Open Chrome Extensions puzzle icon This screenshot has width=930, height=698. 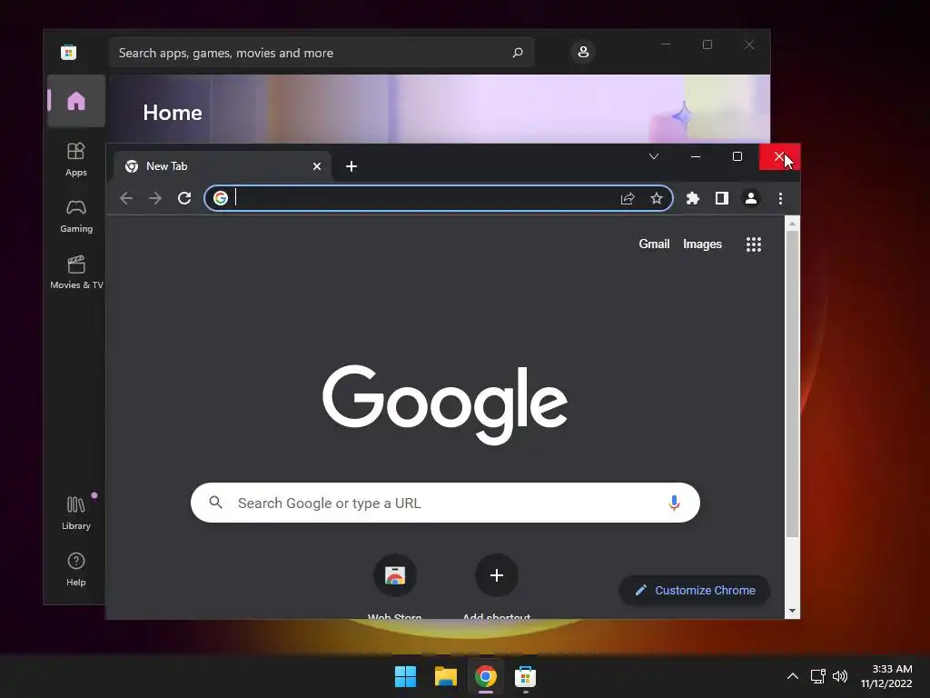click(692, 198)
